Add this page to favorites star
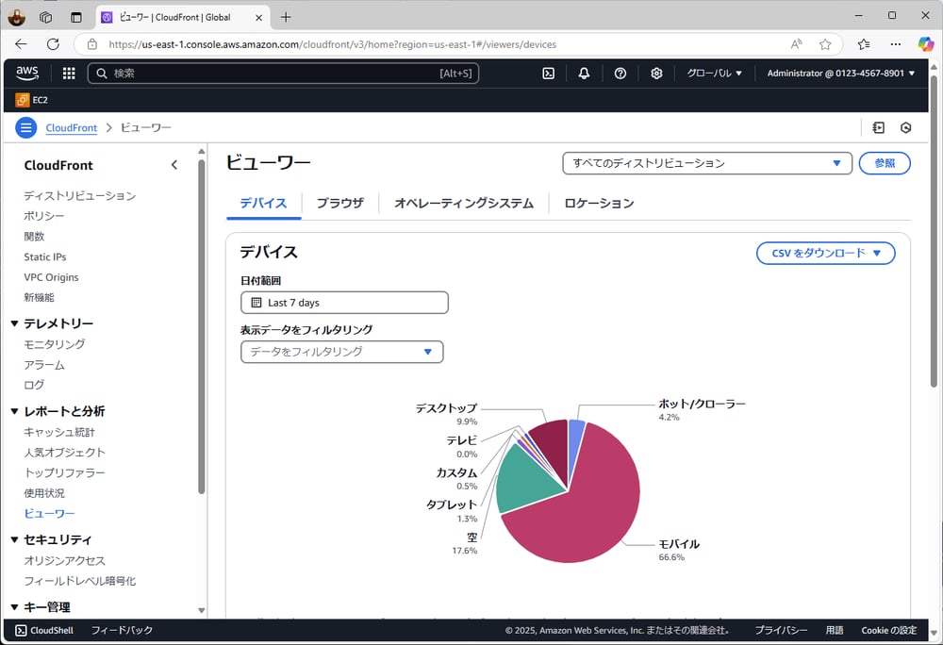Screen dimensions: 943x645 825,44
